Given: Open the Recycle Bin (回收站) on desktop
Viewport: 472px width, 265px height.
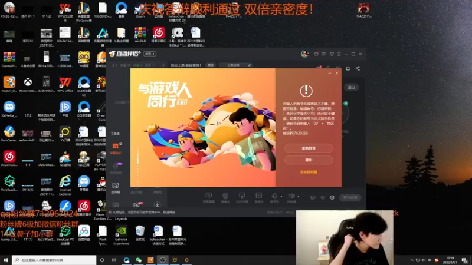Looking at the screenshot, I should pos(140,233).
